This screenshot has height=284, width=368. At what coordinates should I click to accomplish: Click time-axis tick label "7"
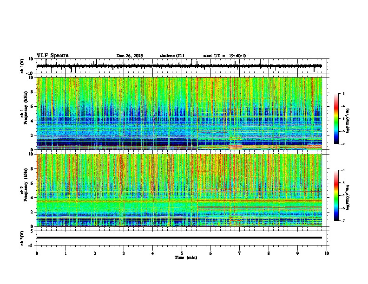240,253
